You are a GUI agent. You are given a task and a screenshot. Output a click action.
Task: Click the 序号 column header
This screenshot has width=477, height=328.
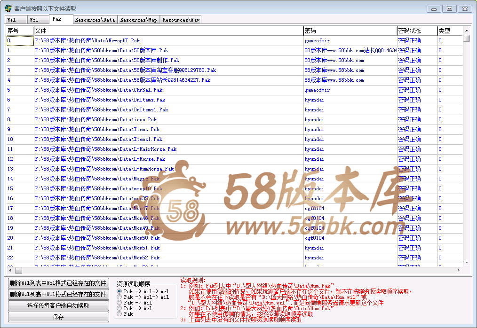tap(20, 31)
